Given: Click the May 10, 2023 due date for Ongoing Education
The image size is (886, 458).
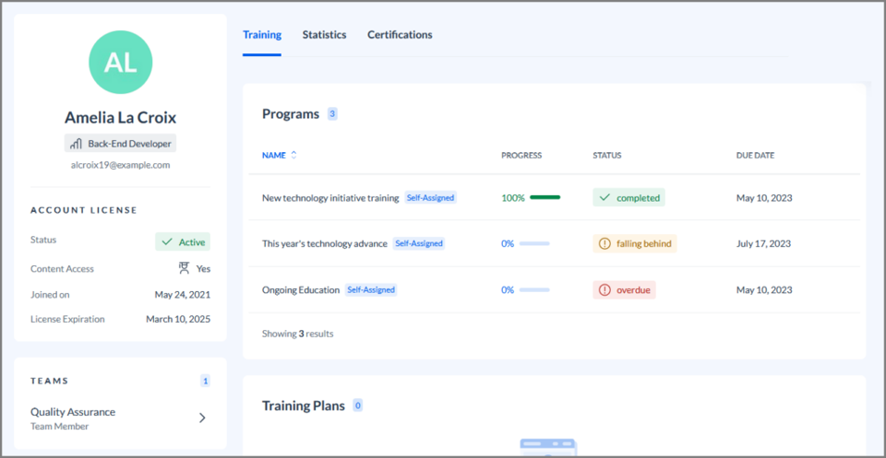Looking at the screenshot, I should [x=764, y=290].
